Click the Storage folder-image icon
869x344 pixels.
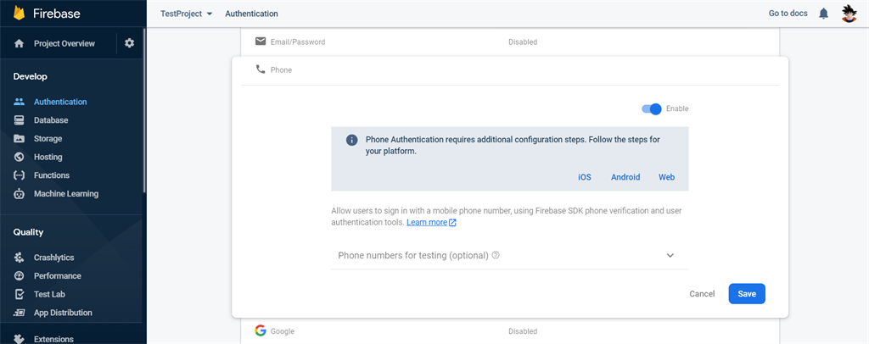coord(19,138)
